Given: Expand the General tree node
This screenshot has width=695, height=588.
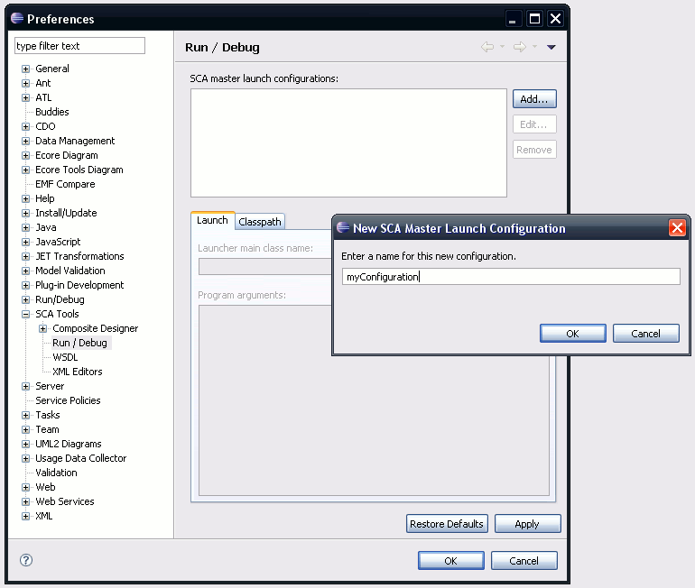Looking at the screenshot, I should [x=25, y=69].
